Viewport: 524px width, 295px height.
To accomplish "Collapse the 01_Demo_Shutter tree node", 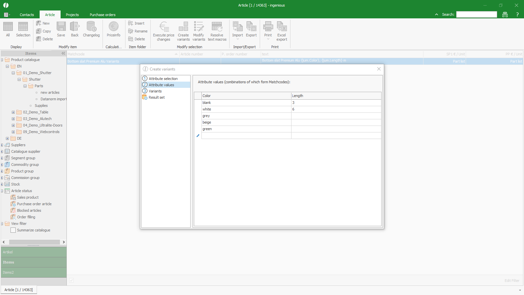I will [x=13, y=73].
